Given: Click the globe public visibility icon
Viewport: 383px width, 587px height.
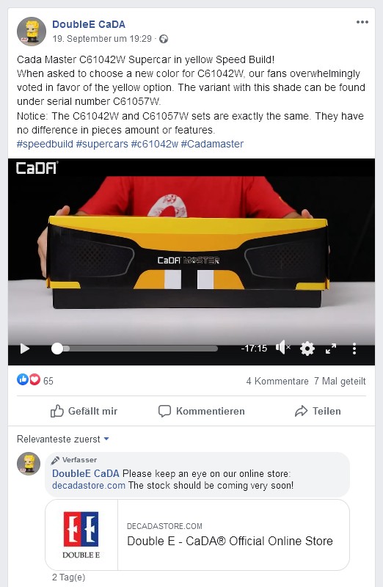Looking at the screenshot, I should tap(164, 39).
